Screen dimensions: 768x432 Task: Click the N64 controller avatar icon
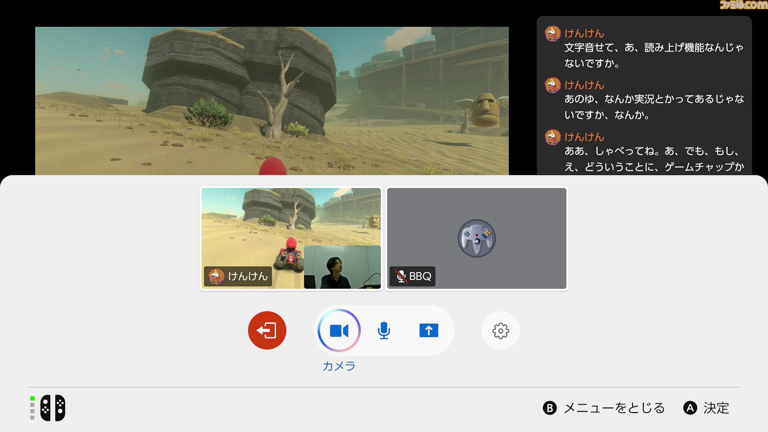tap(476, 238)
